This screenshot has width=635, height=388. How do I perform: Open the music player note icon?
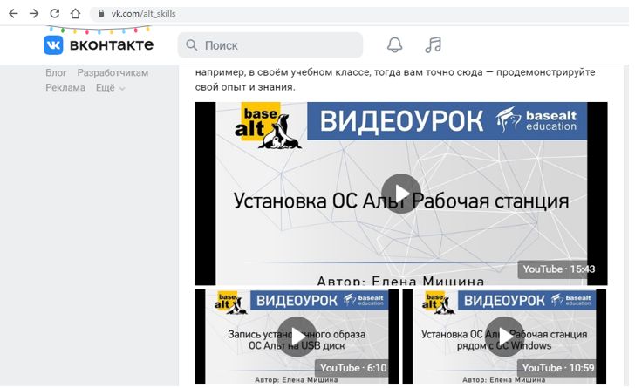[433, 44]
